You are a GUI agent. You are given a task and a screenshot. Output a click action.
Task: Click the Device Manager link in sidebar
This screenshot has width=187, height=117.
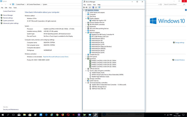click(8, 15)
